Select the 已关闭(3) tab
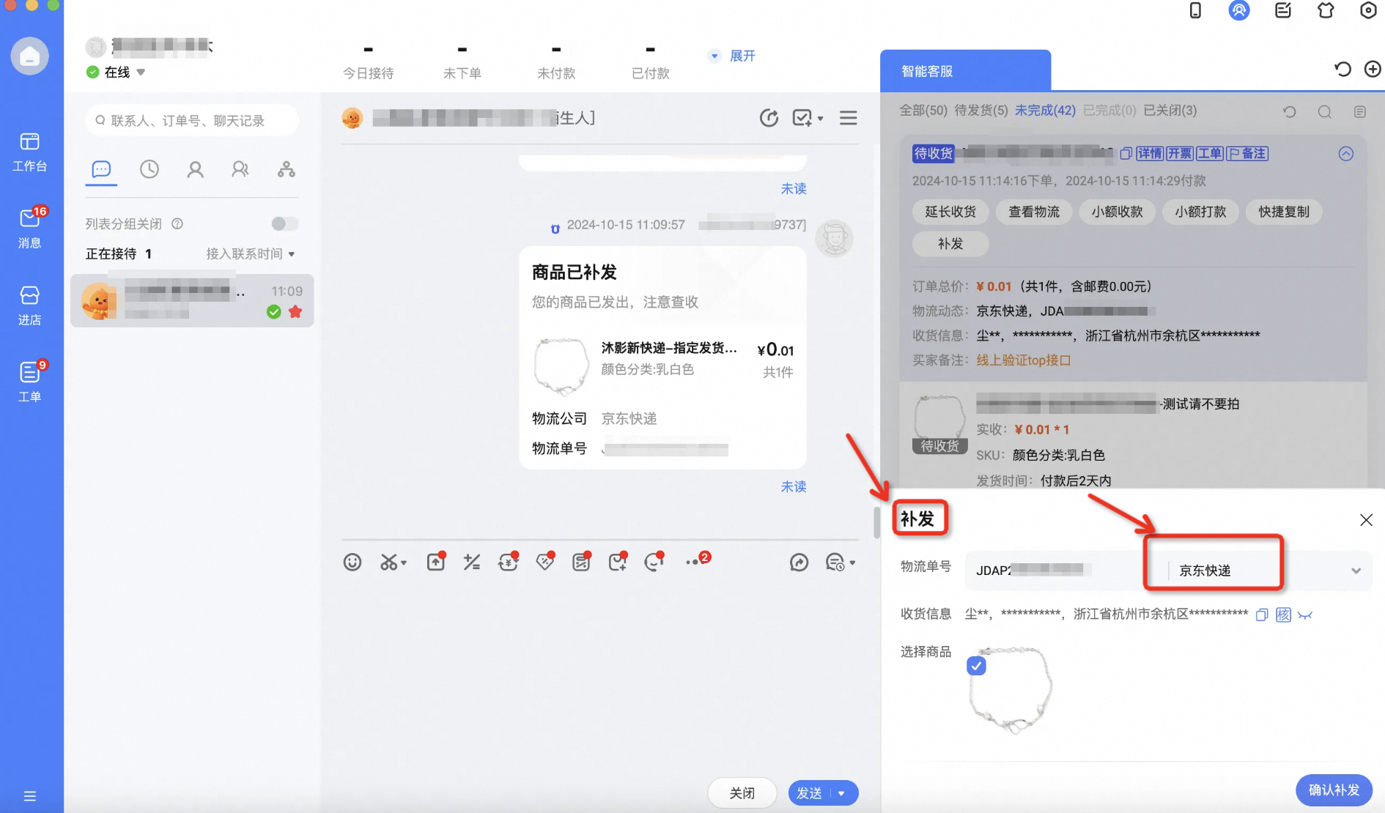This screenshot has height=813, width=1385. click(x=1170, y=111)
